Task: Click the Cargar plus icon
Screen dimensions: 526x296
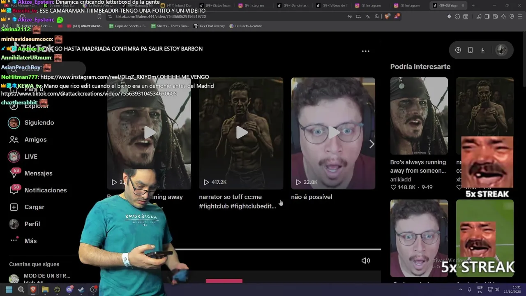Action: pos(14,207)
